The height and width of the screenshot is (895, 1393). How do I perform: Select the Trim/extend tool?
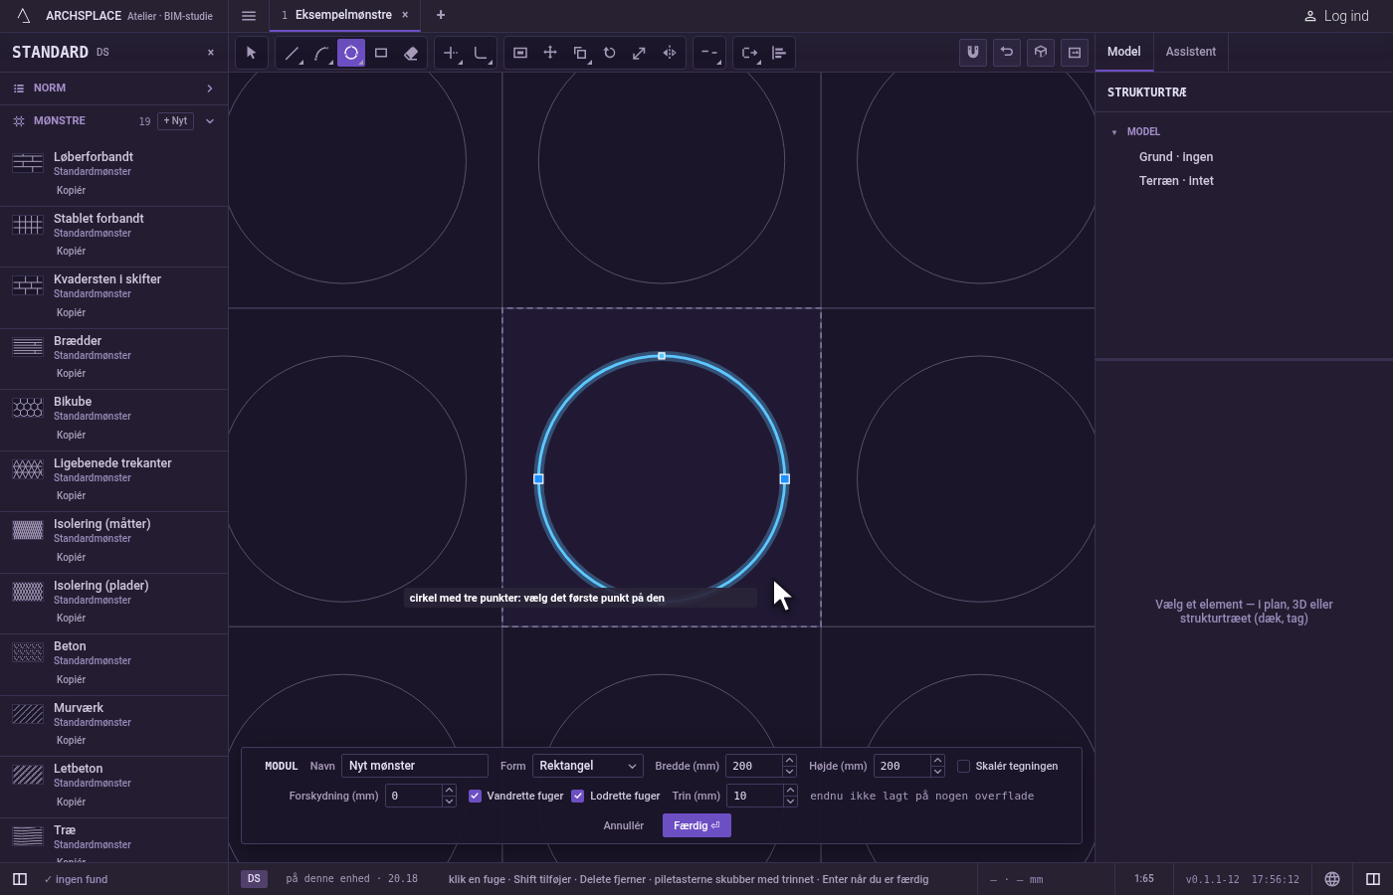(451, 53)
